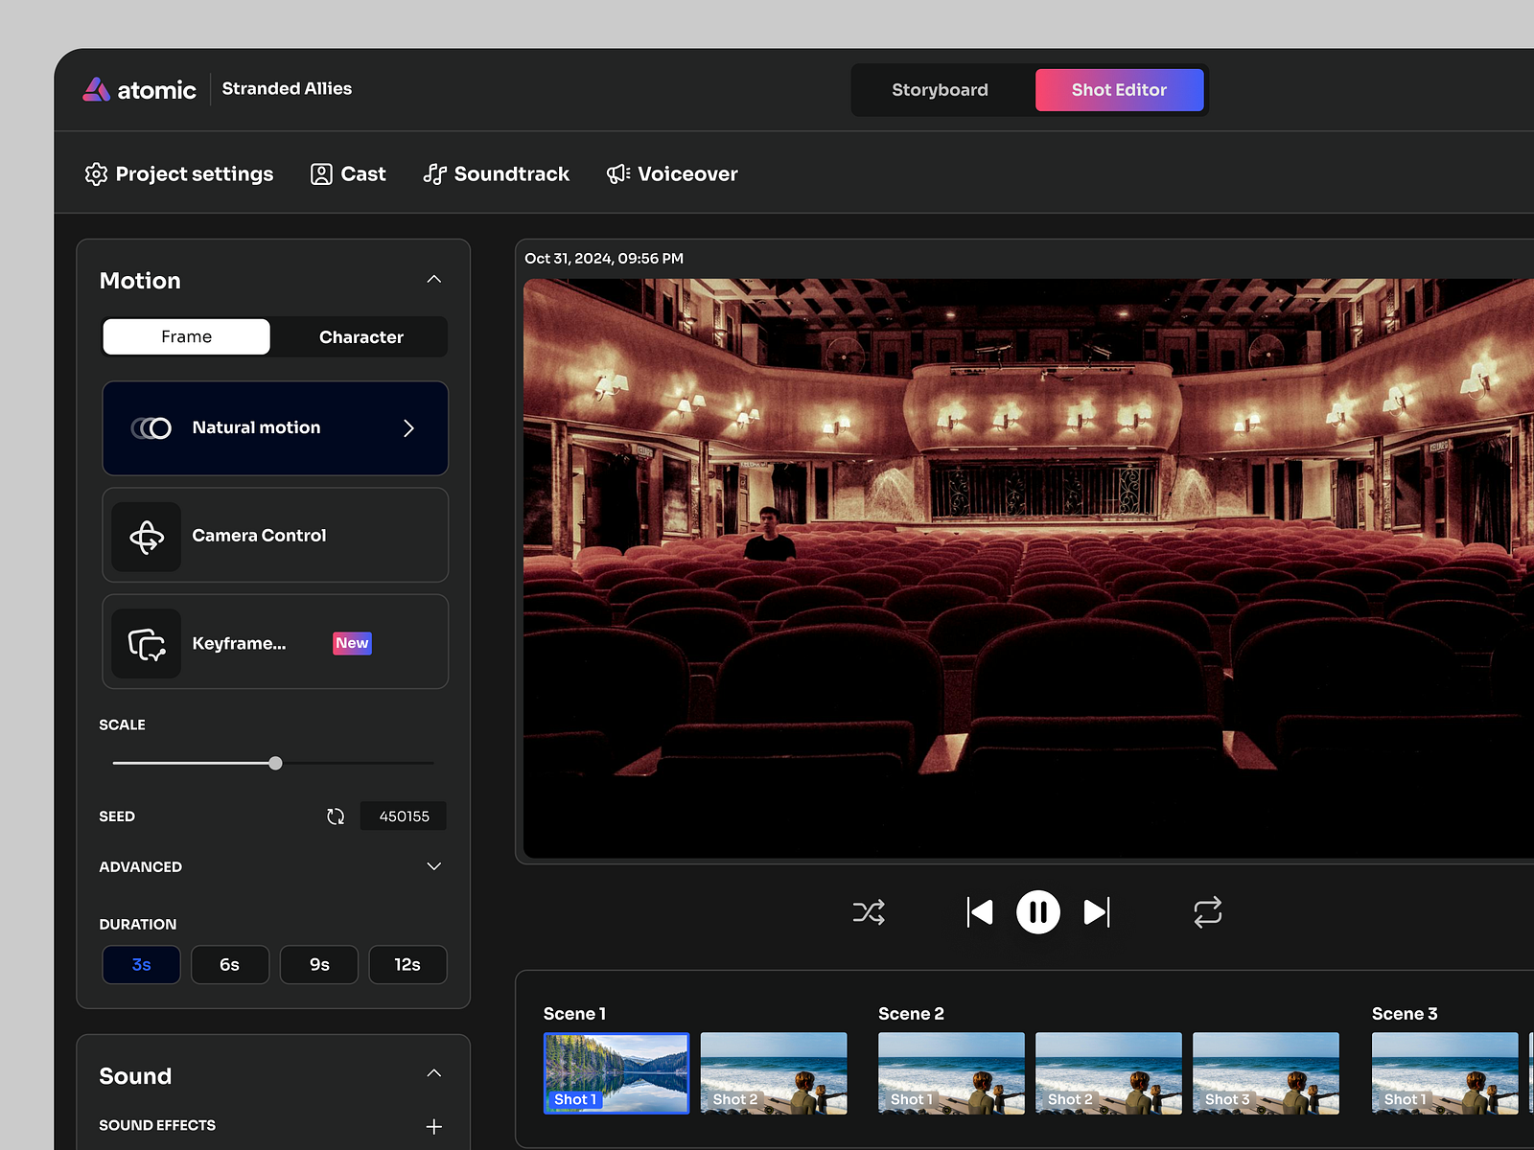Open Soundtrack with the music notes icon
This screenshot has width=1534, height=1150.
point(434,173)
